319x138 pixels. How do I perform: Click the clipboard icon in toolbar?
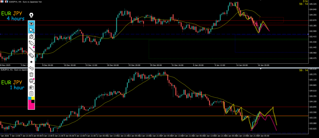point(31,93)
